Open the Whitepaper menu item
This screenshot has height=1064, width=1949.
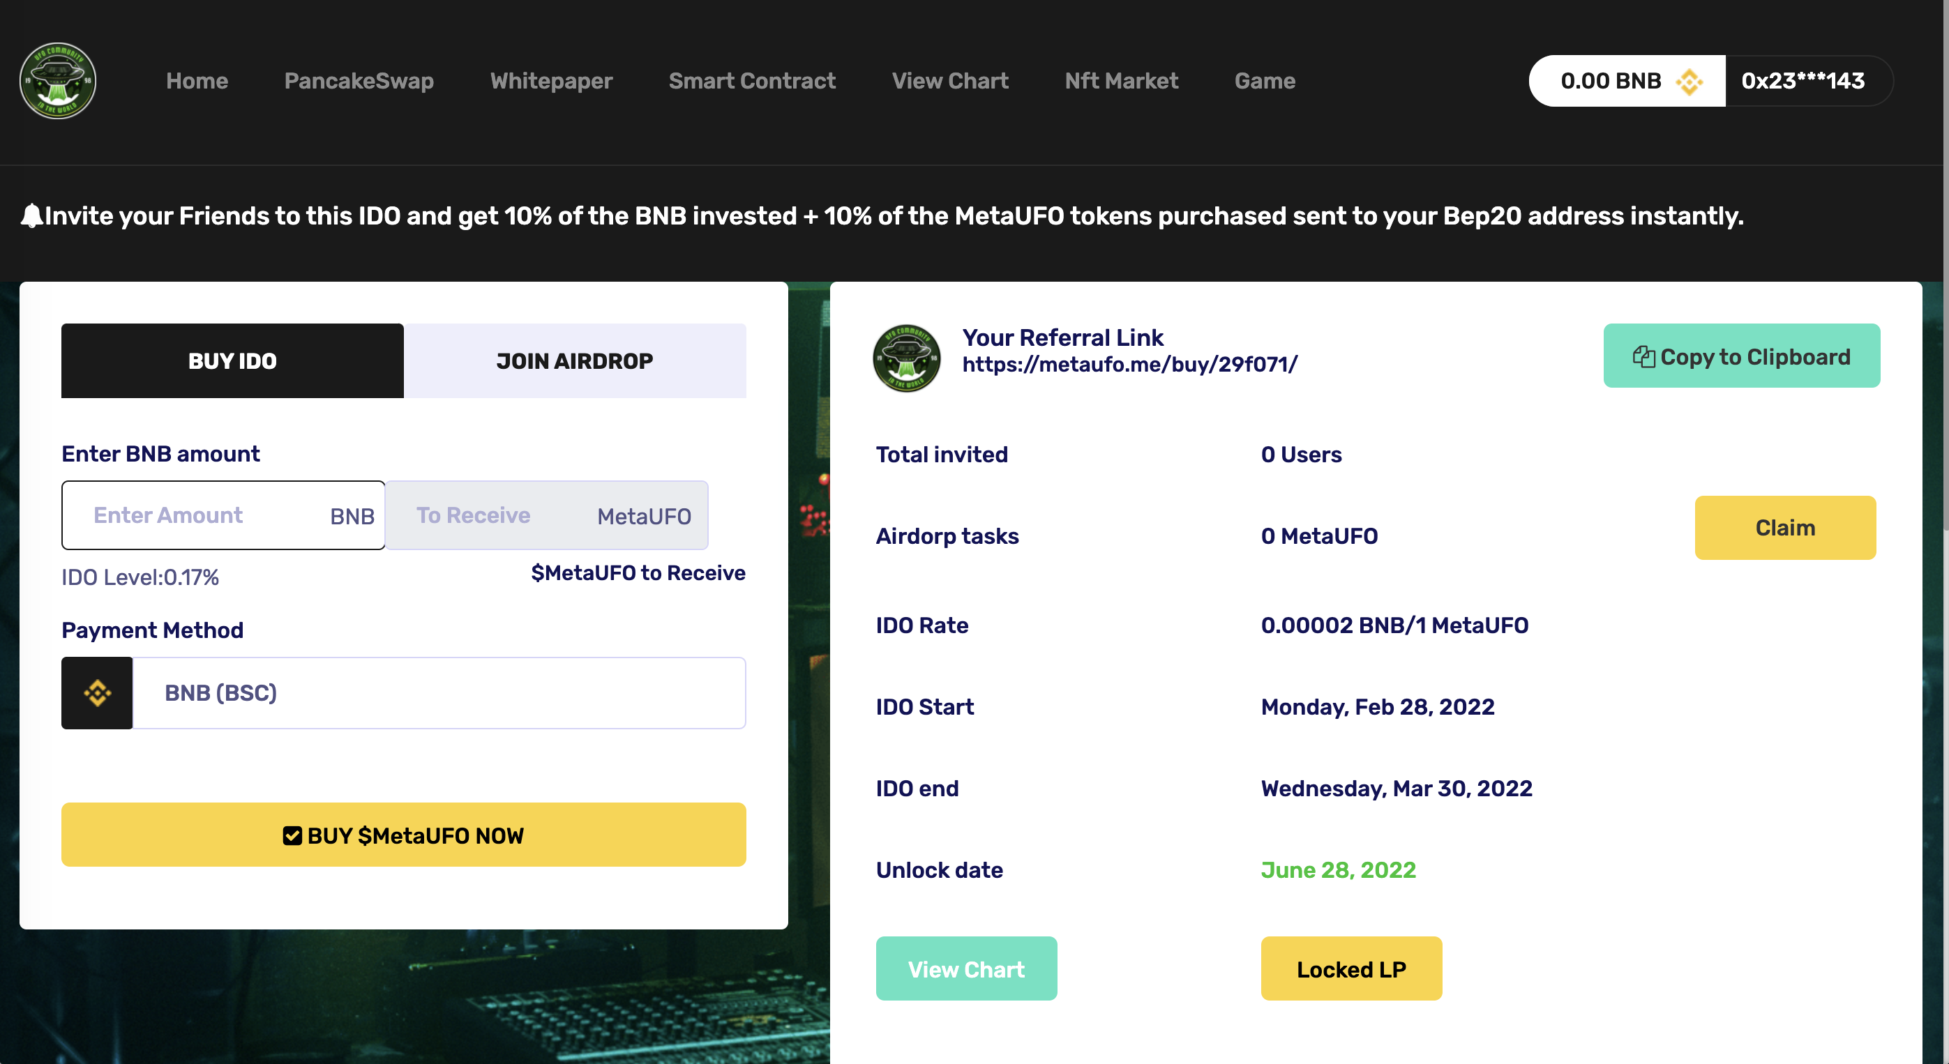tap(551, 81)
